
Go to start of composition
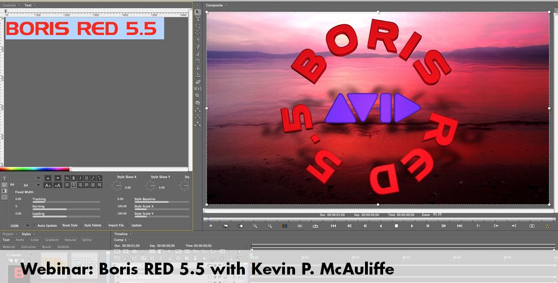point(333,225)
